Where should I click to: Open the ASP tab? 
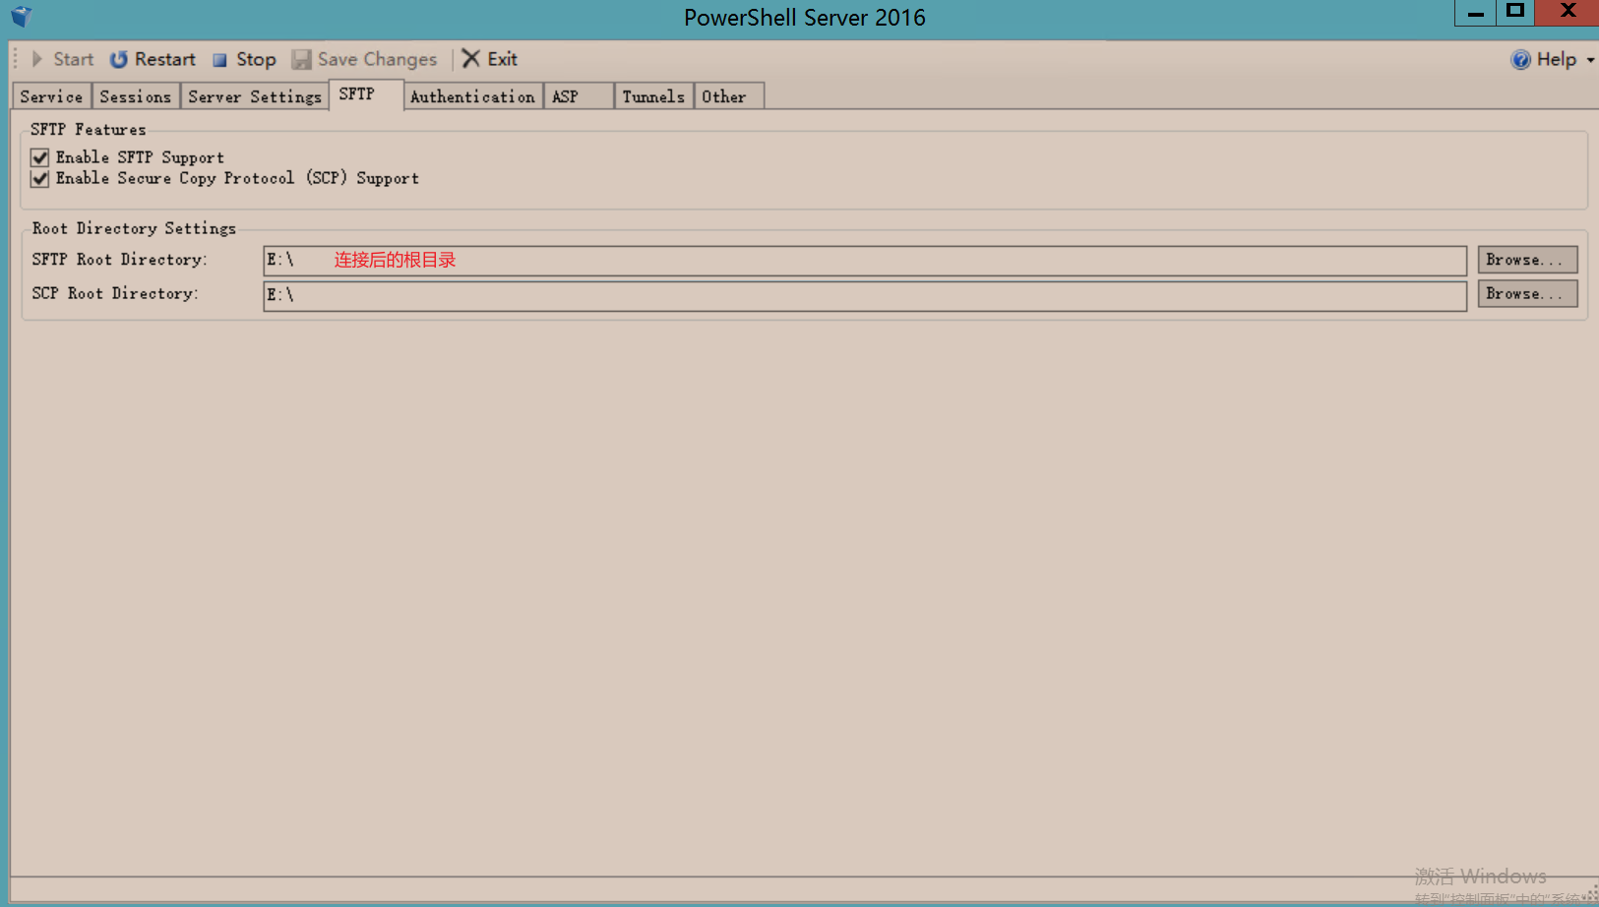click(579, 96)
